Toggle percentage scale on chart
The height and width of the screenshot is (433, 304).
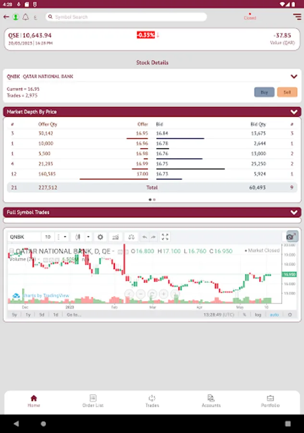tap(244, 315)
